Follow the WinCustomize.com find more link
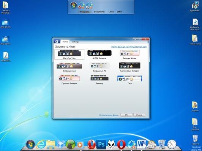 [129, 47]
